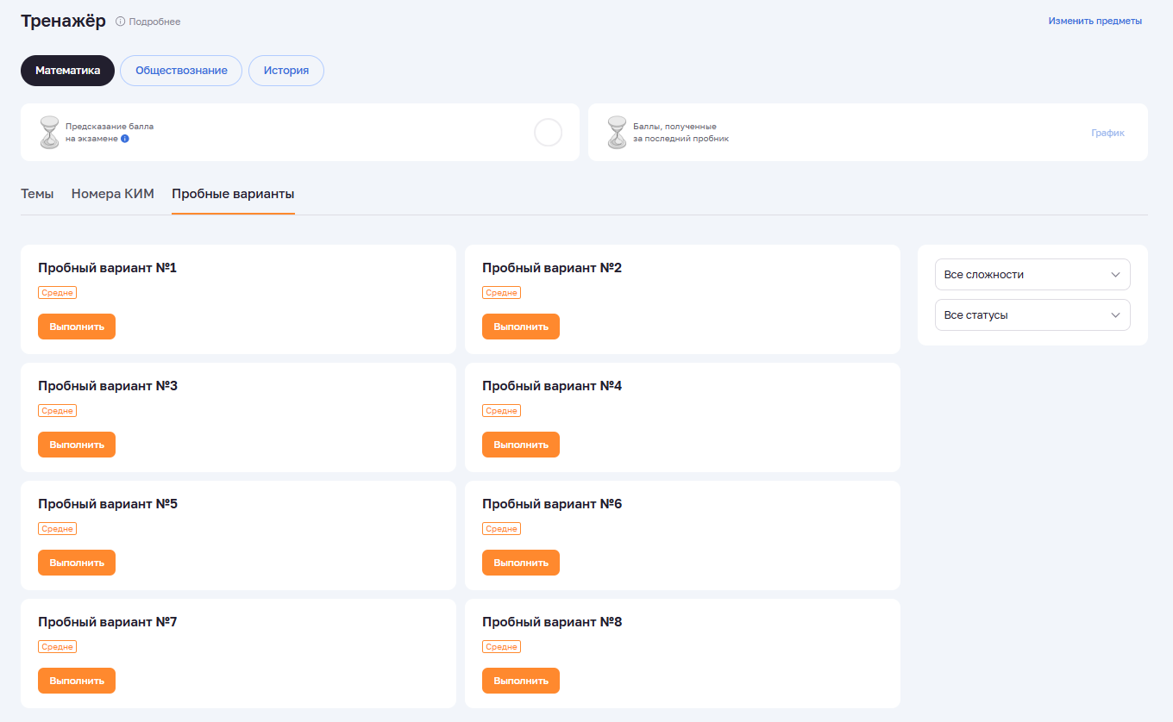Click the График link

[x=1107, y=133]
